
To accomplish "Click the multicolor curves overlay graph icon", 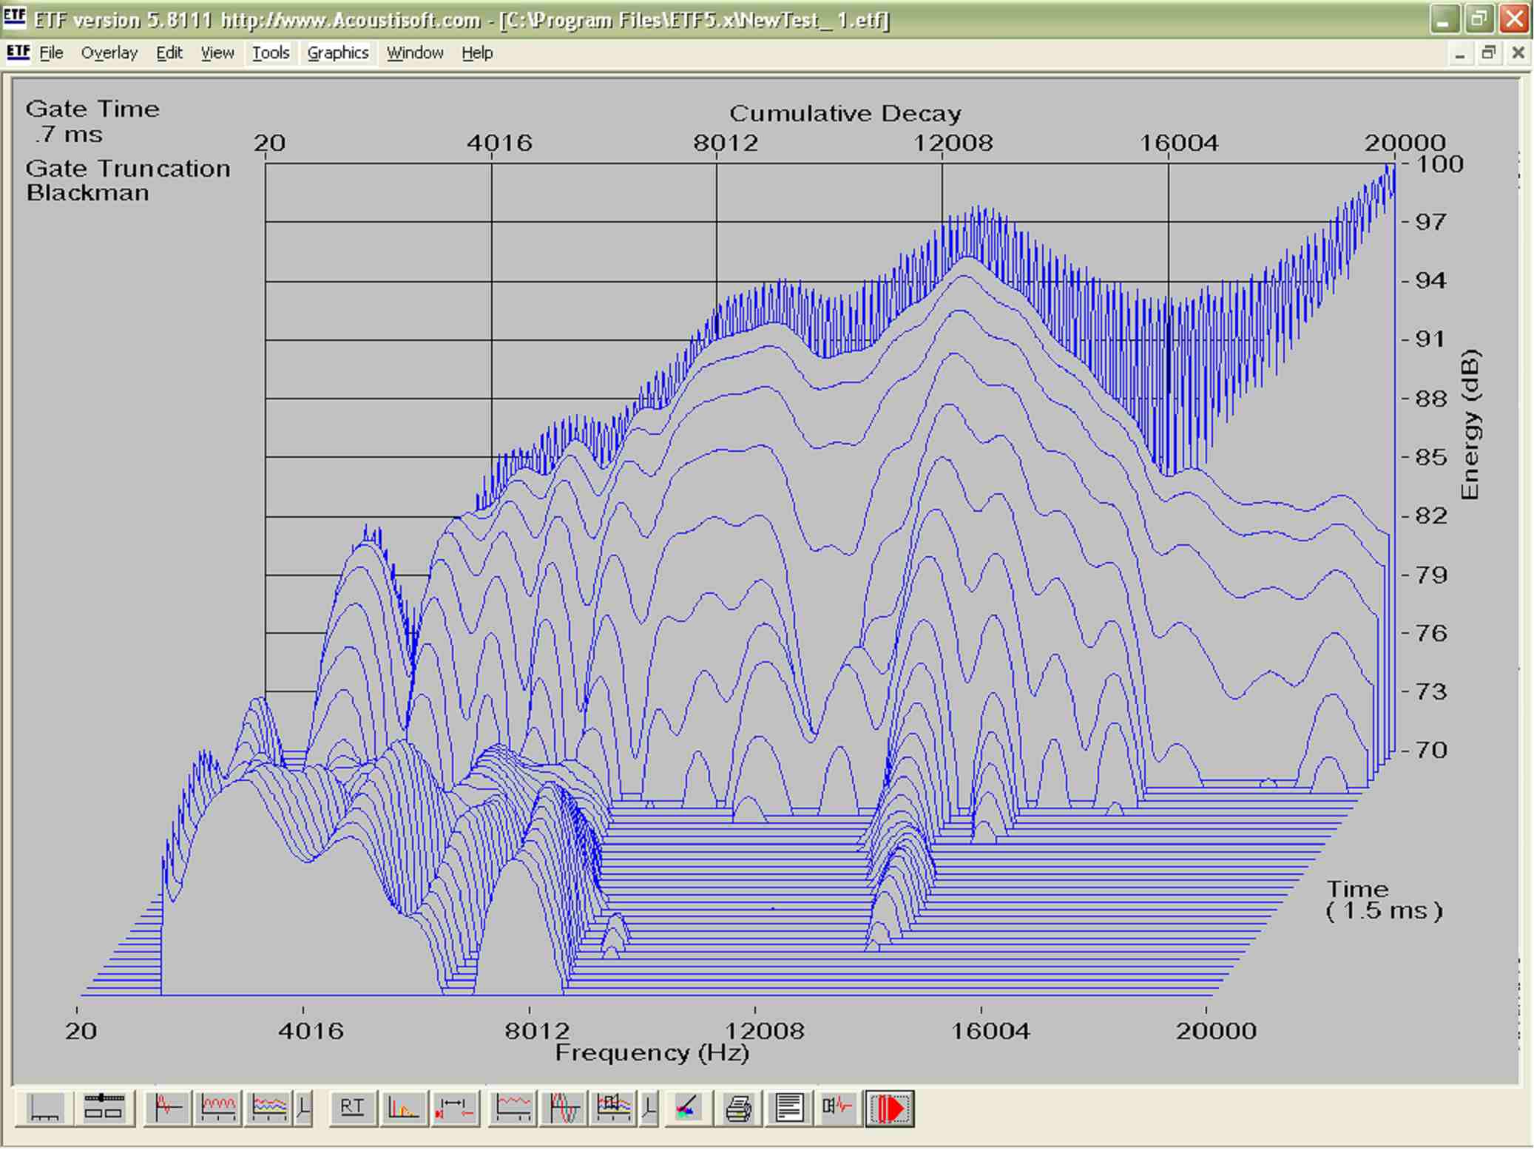I will click(x=268, y=1108).
